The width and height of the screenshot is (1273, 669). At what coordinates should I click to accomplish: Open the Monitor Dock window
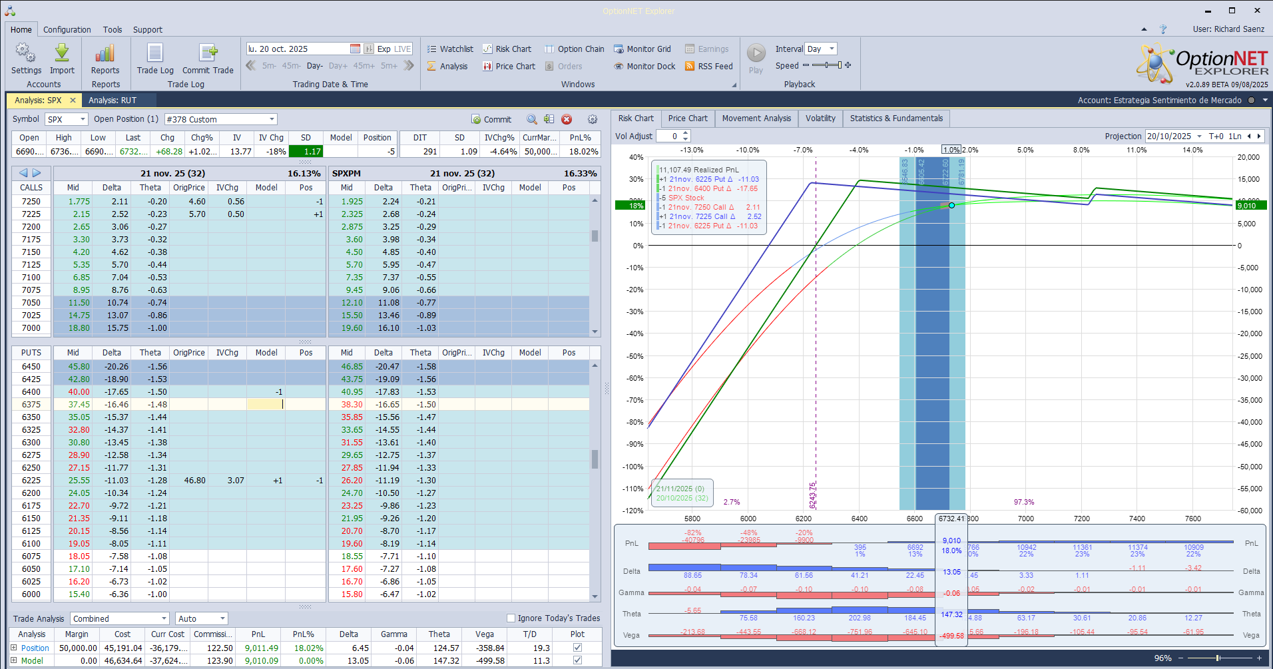click(644, 66)
